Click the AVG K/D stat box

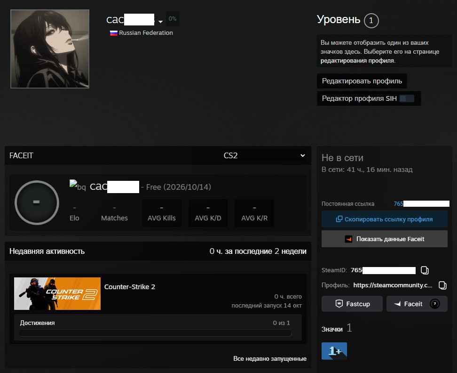tap(208, 213)
